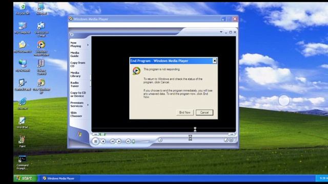328x184 pixels.
Task: Open Copy to CD or Device
Action: tap(78, 94)
